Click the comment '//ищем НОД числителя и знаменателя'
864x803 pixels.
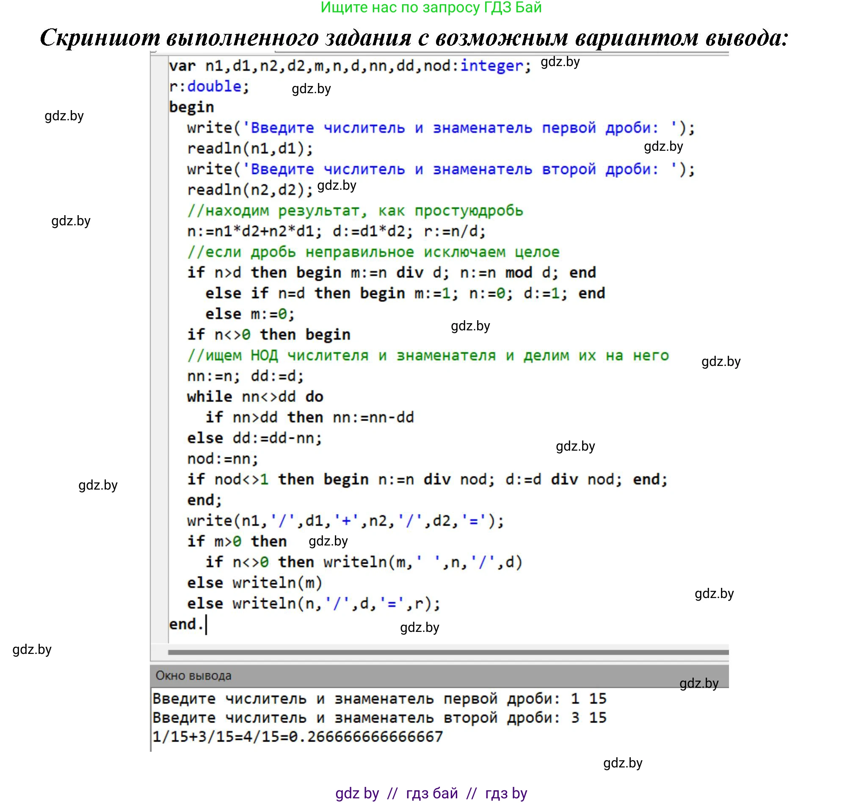pos(428,355)
